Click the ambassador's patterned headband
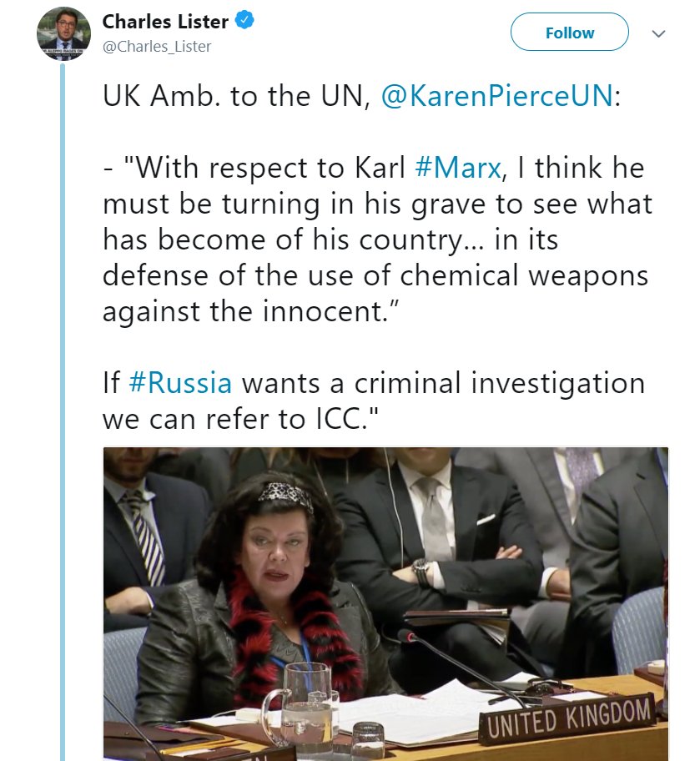 (286, 495)
